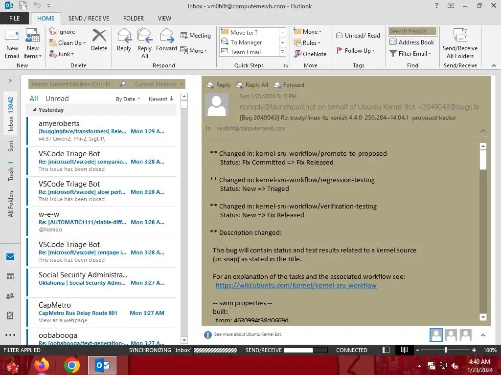Open the amyeroberts huggingface email
The image size is (501, 375).
102,131
